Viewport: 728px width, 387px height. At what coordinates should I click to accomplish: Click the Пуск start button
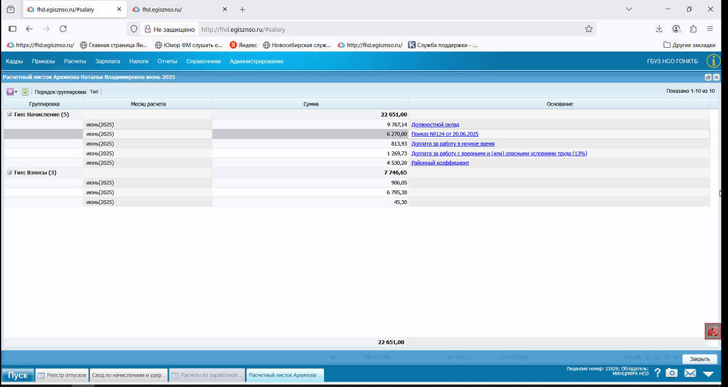(x=18, y=375)
